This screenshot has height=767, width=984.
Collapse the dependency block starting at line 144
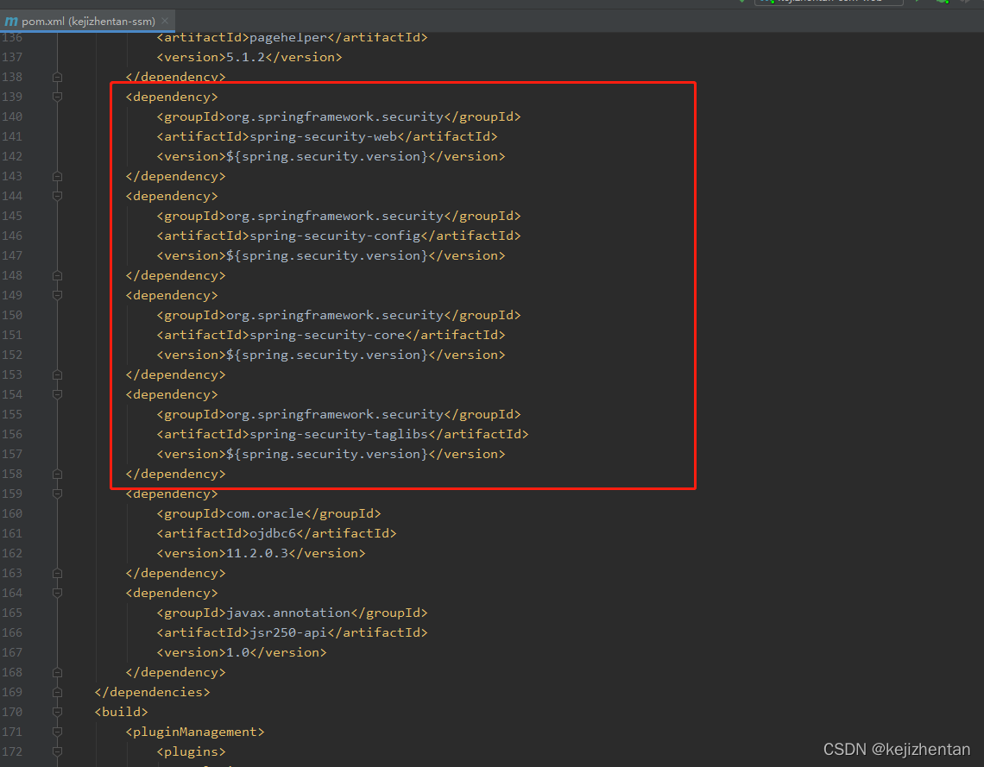pyautogui.click(x=57, y=196)
